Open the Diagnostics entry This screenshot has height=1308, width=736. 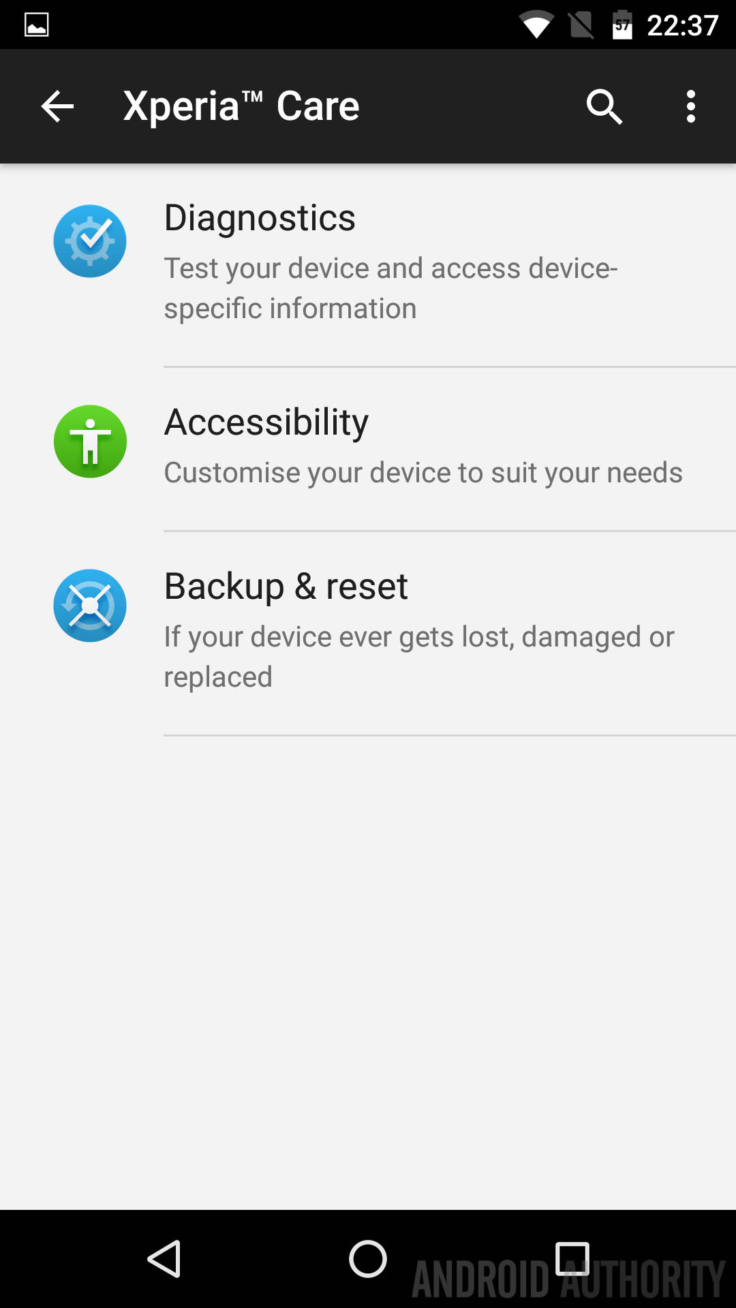pyautogui.click(x=260, y=218)
